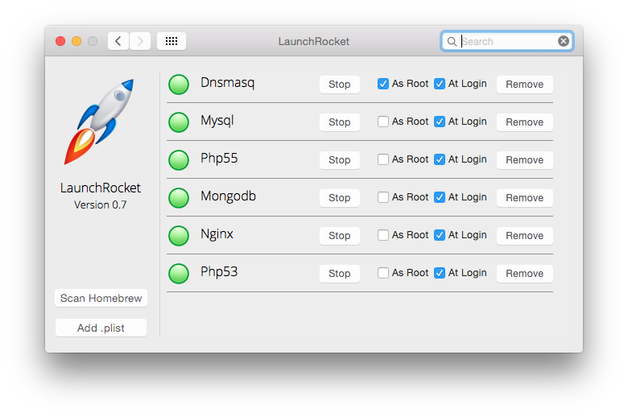The image size is (628, 417).
Task: Click the Mongodb green status icon
Action: 179,197
